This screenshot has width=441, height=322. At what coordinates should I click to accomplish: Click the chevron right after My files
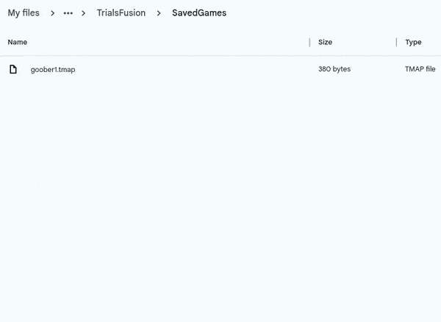pos(53,13)
